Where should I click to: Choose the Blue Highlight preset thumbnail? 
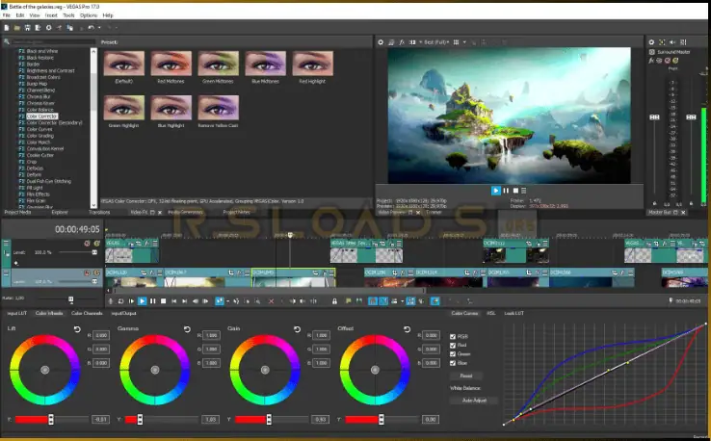click(x=171, y=108)
